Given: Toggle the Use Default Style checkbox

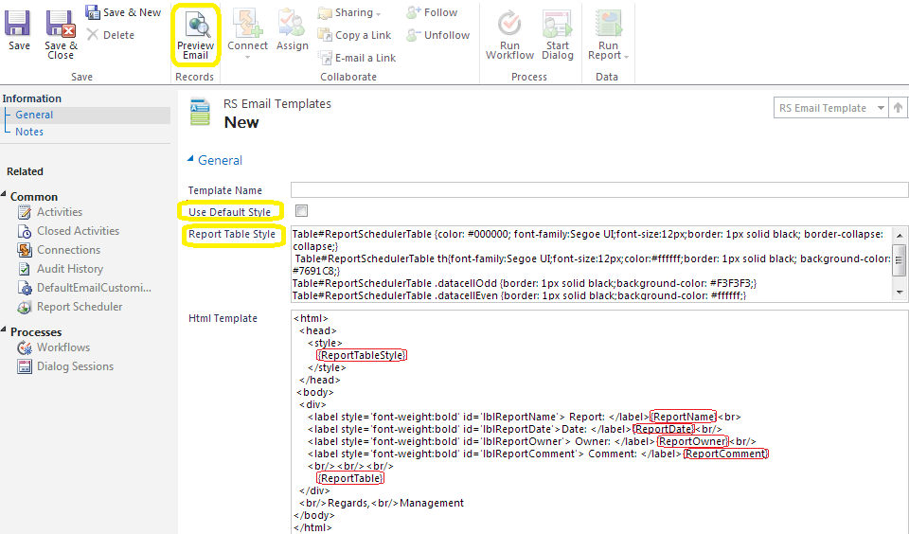Looking at the screenshot, I should tap(302, 210).
